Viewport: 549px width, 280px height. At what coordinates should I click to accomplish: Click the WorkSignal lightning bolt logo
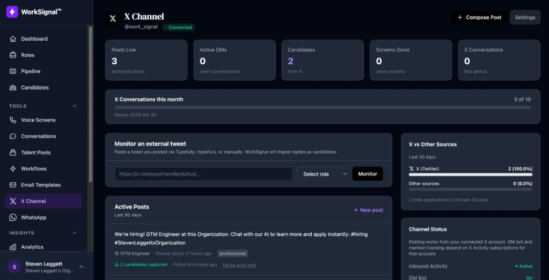pos(12,12)
